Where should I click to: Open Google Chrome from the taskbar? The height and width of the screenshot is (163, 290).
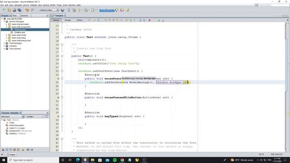point(122,160)
